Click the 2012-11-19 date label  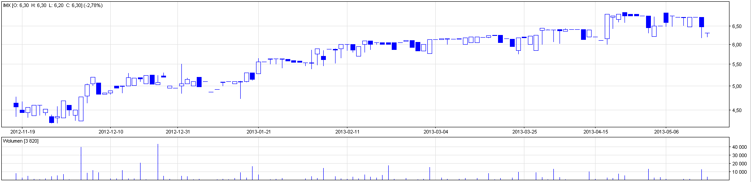[22, 131]
